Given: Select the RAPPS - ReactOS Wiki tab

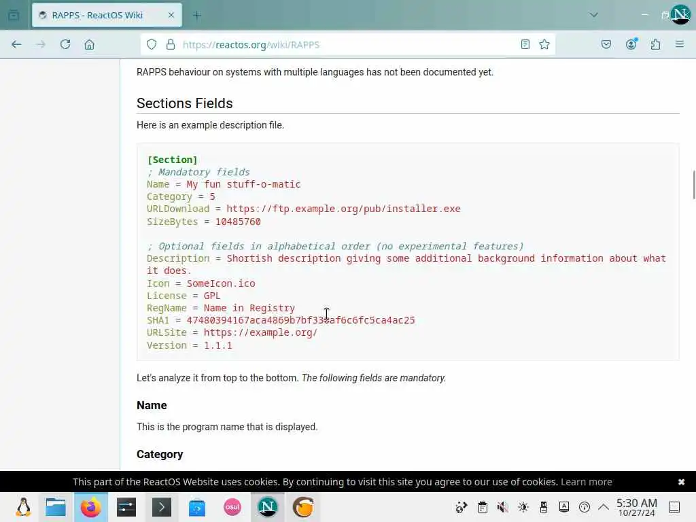Looking at the screenshot, I should [107, 16].
